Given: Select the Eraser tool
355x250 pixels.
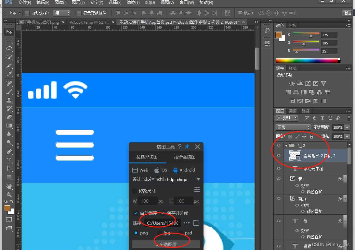Looking at the screenshot, I should tap(9, 117).
